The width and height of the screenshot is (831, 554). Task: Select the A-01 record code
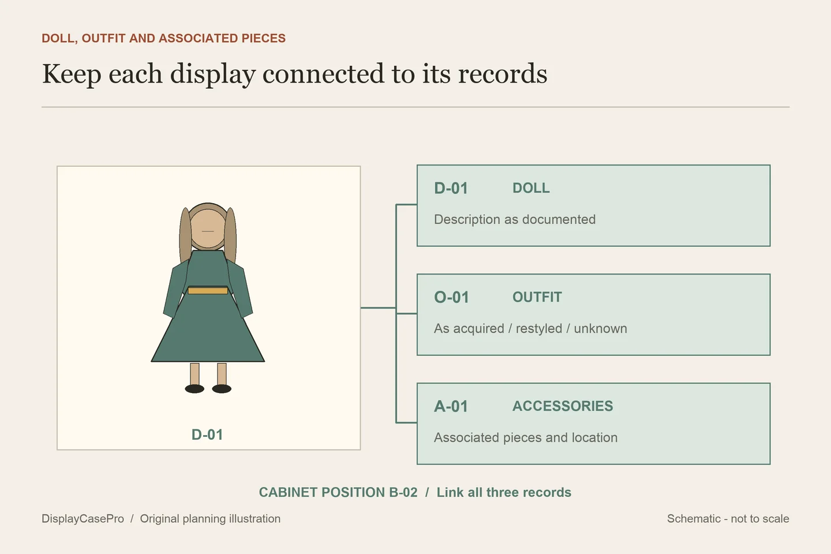click(x=451, y=406)
